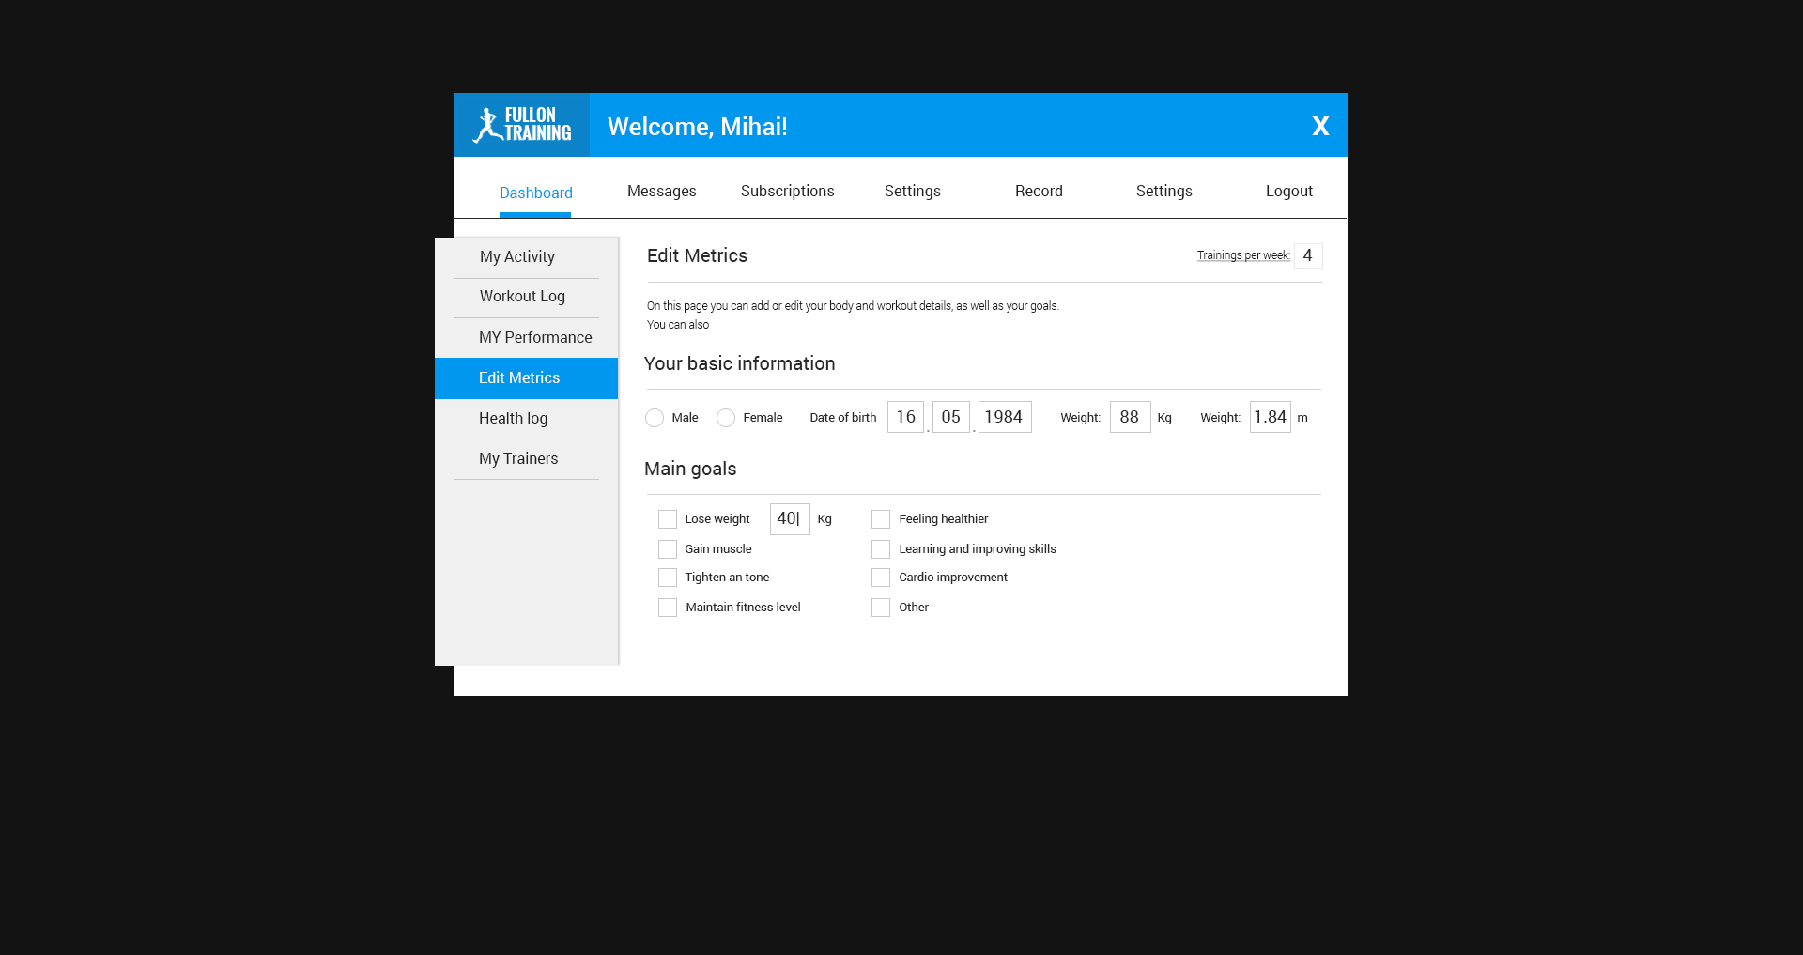Click the birth year field showing 1984

click(1004, 417)
